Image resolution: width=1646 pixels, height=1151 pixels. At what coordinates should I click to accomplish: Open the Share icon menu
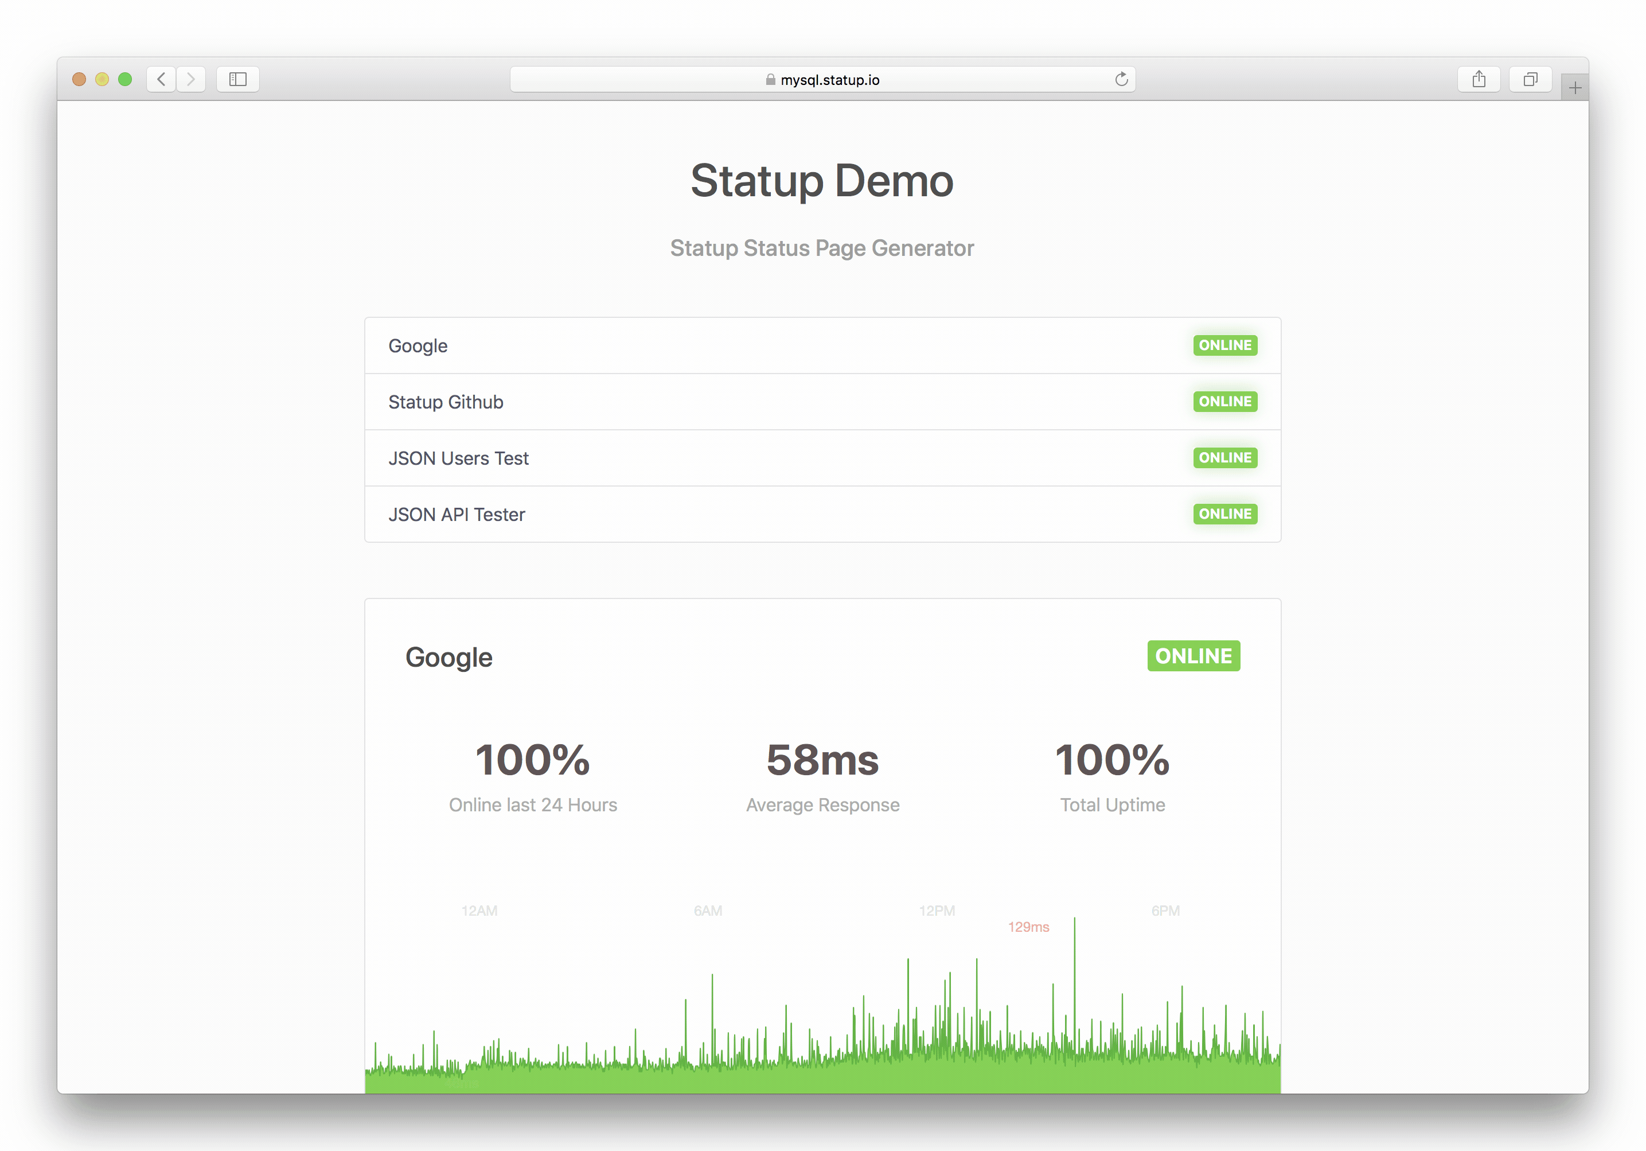tap(1479, 79)
